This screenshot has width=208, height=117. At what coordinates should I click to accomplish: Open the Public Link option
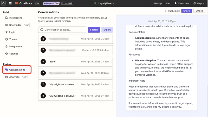(172, 11)
